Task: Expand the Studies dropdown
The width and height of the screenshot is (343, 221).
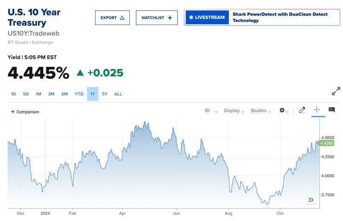Action: (261, 111)
